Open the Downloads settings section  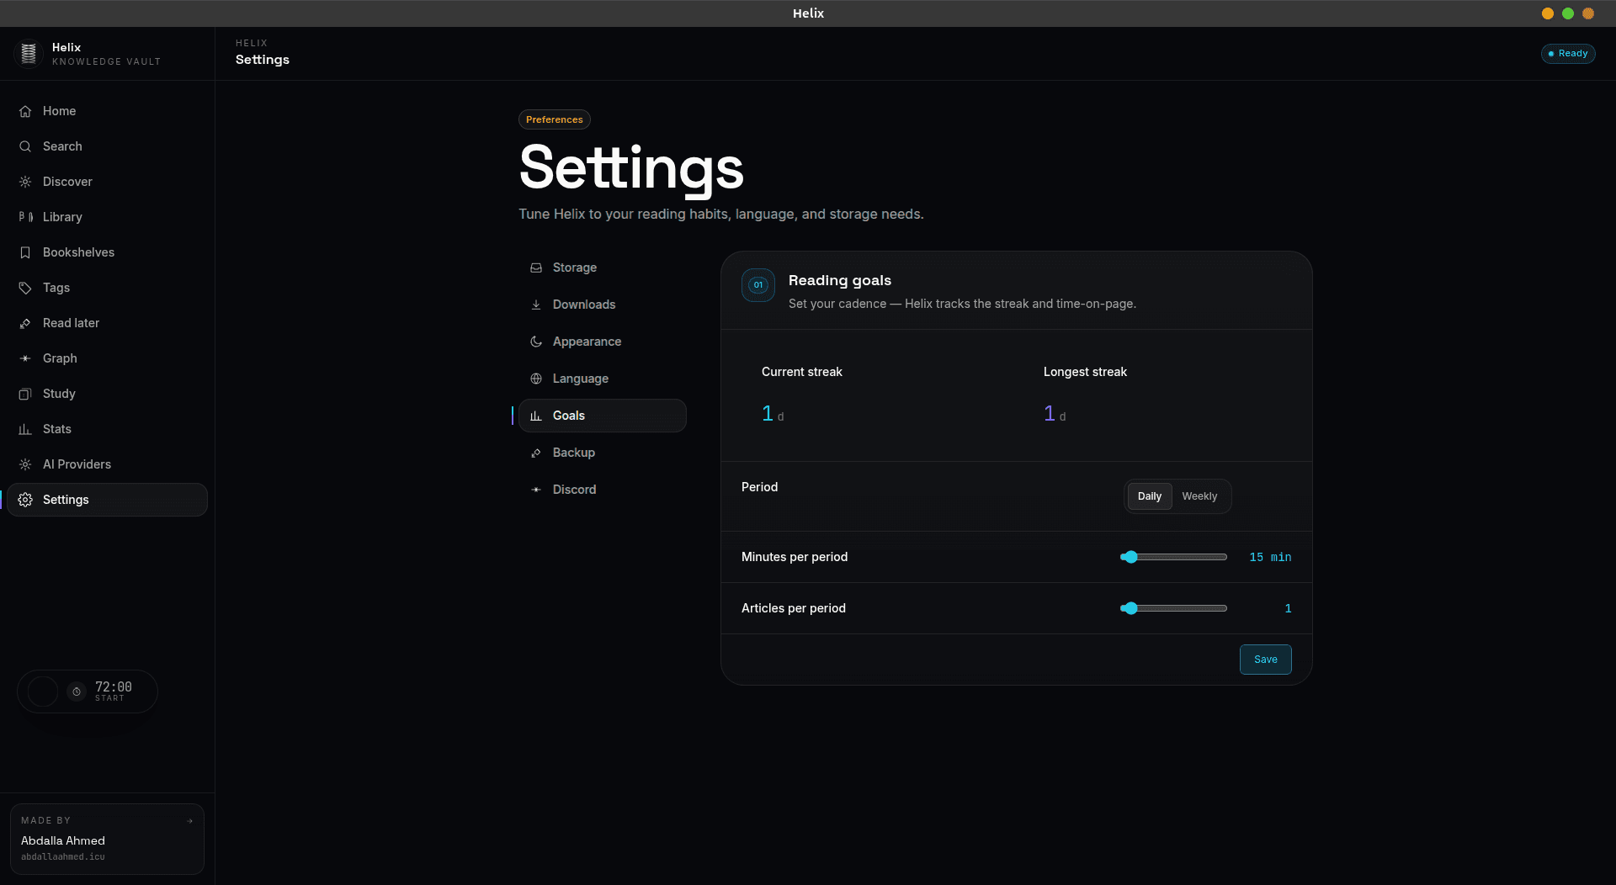pos(603,305)
